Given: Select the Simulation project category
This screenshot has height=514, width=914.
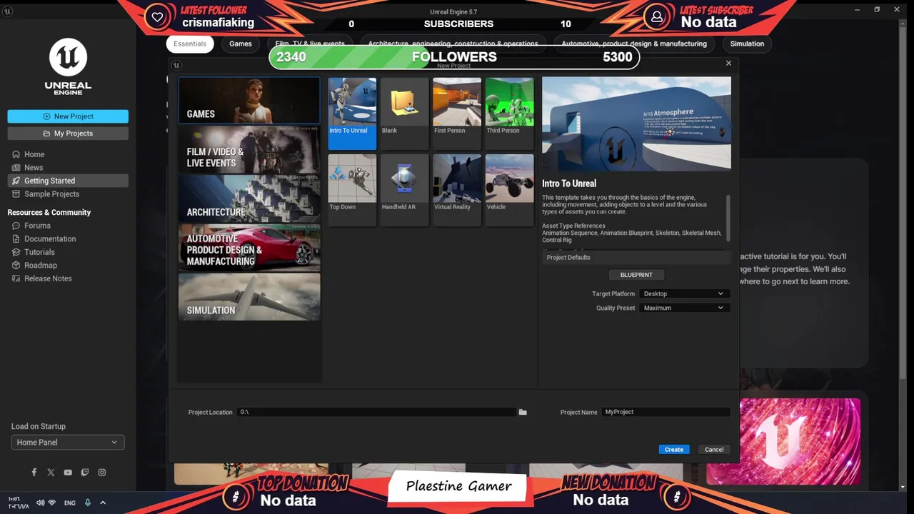Looking at the screenshot, I should [249, 297].
